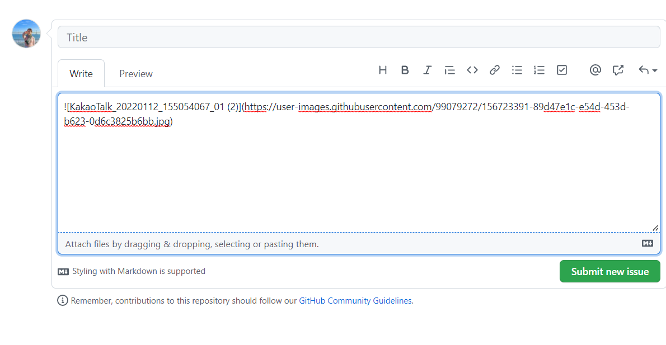Add a link via chain icon
The height and width of the screenshot is (345, 666).
tap(494, 70)
